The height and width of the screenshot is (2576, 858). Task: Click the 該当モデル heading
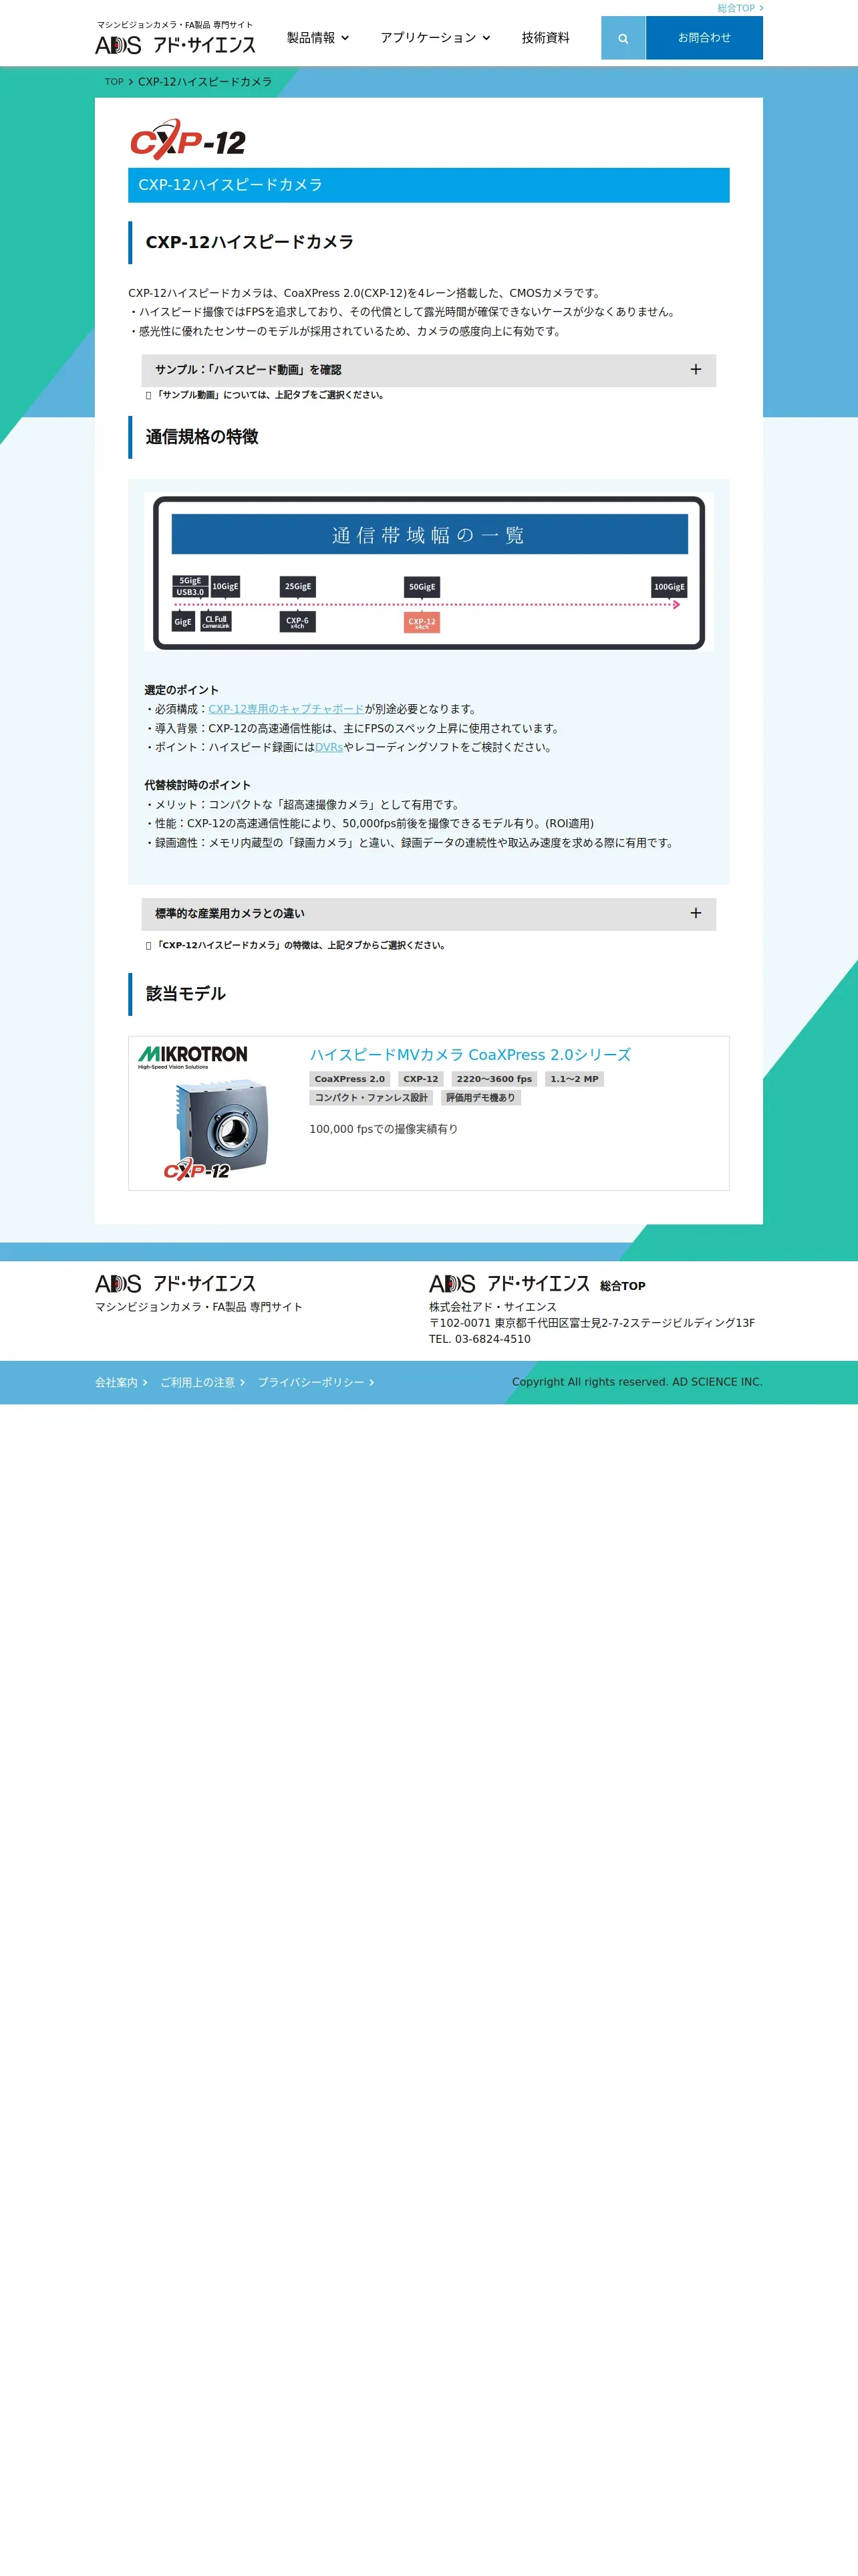[186, 994]
